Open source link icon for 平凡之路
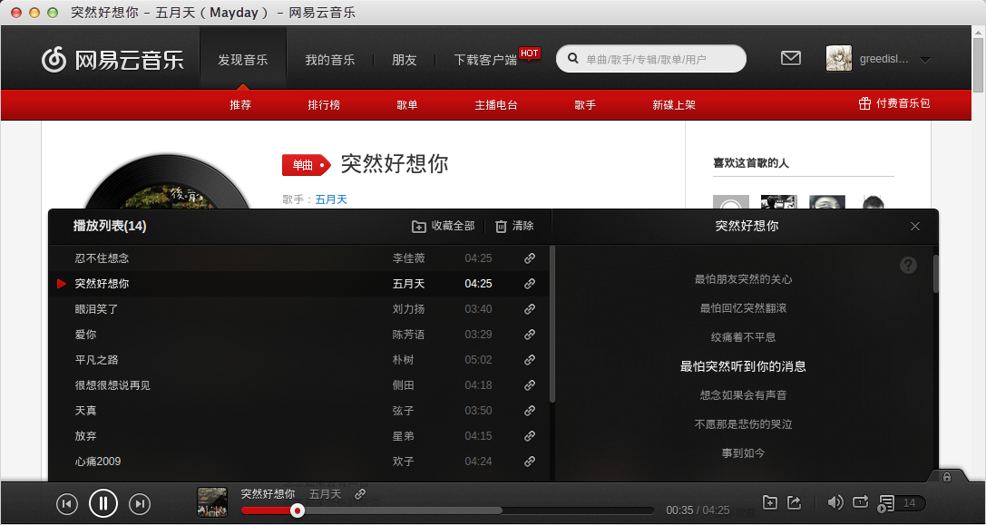 [530, 360]
